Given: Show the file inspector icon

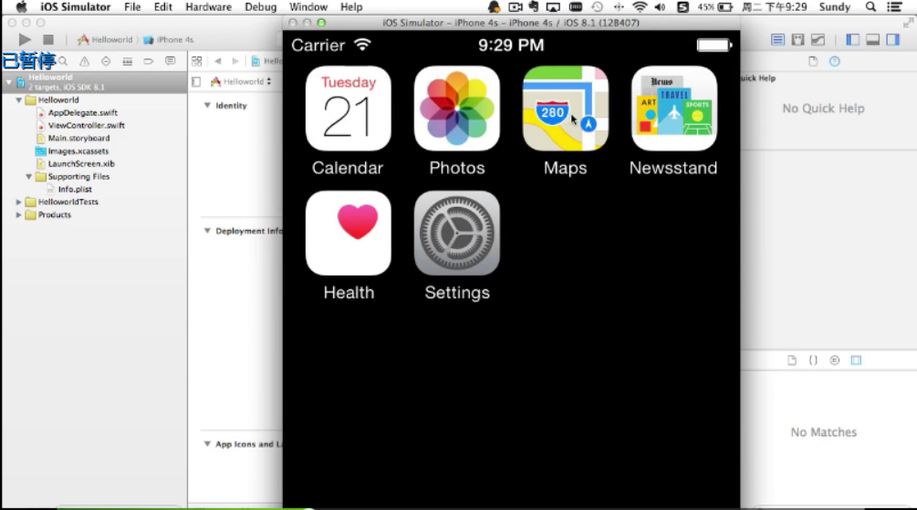Looking at the screenshot, I should (813, 61).
